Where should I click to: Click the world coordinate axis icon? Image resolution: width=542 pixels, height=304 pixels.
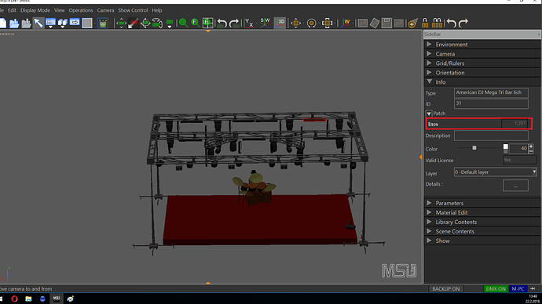click(x=345, y=23)
